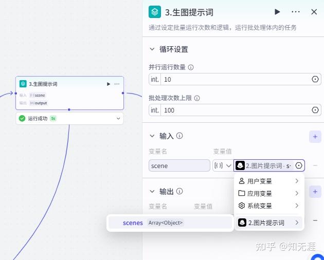Expand 用户变量 submenu
This screenshot has height=260, width=324.
click(269, 181)
